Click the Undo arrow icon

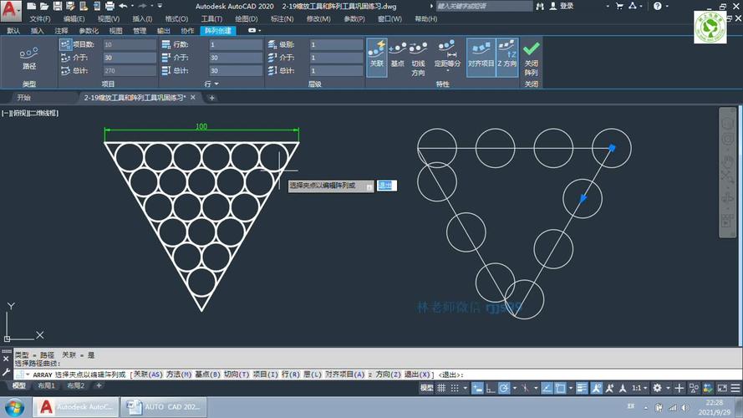pos(123,6)
